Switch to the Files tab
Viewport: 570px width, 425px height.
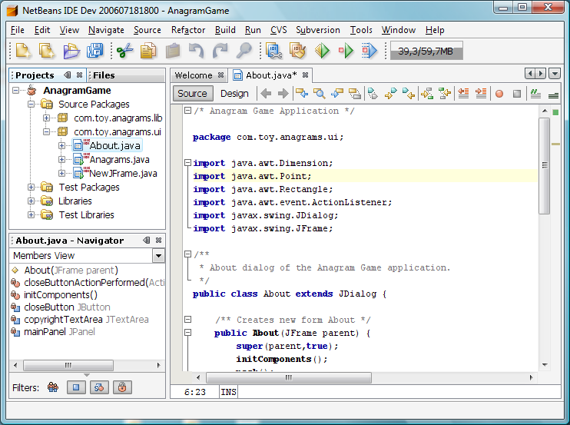pyautogui.click(x=104, y=75)
